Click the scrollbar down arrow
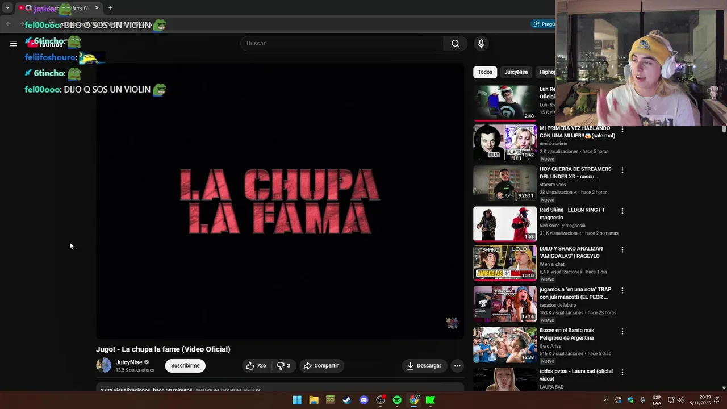This screenshot has height=409, width=727. coord(724,388)
